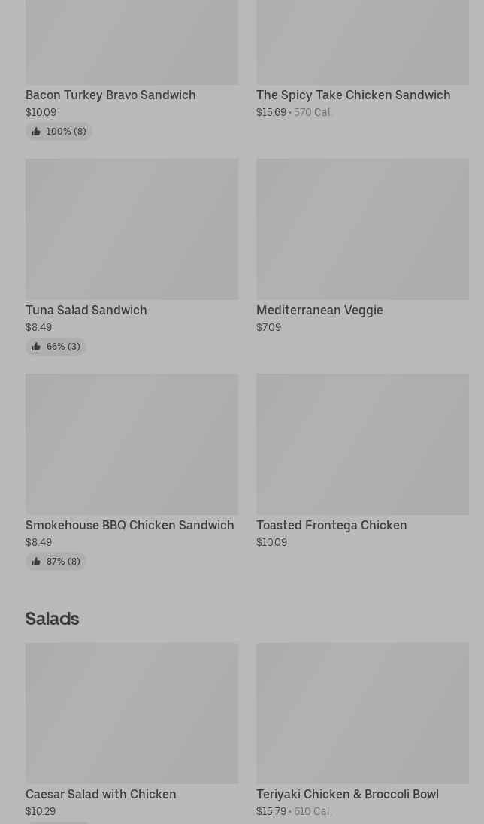Click the Mediterranean Veggie photo
484x824 pixels.
coord(362,229)
